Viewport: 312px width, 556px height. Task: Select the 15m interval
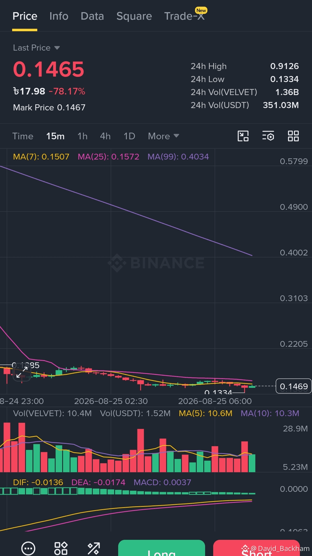click(55, 136)
